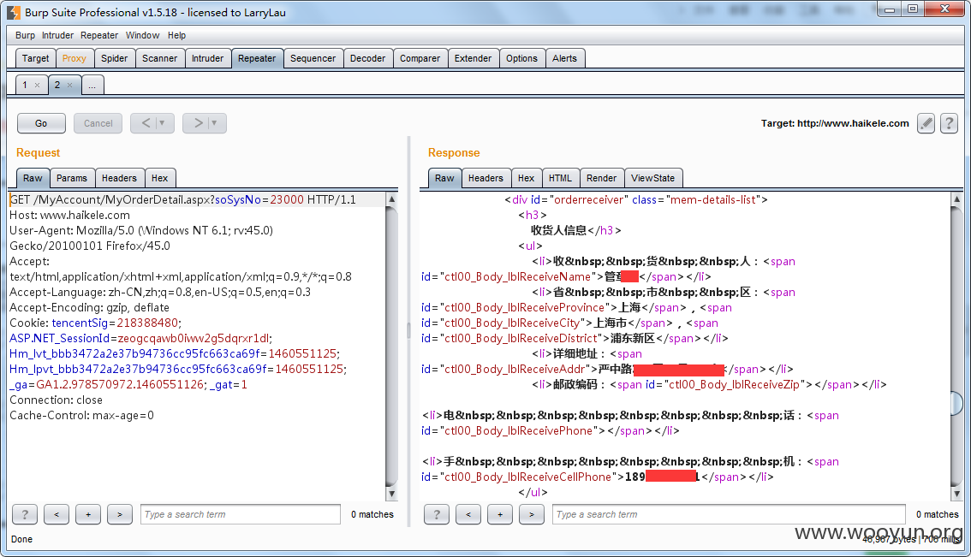Click response search help question mark button

(437, 514)
